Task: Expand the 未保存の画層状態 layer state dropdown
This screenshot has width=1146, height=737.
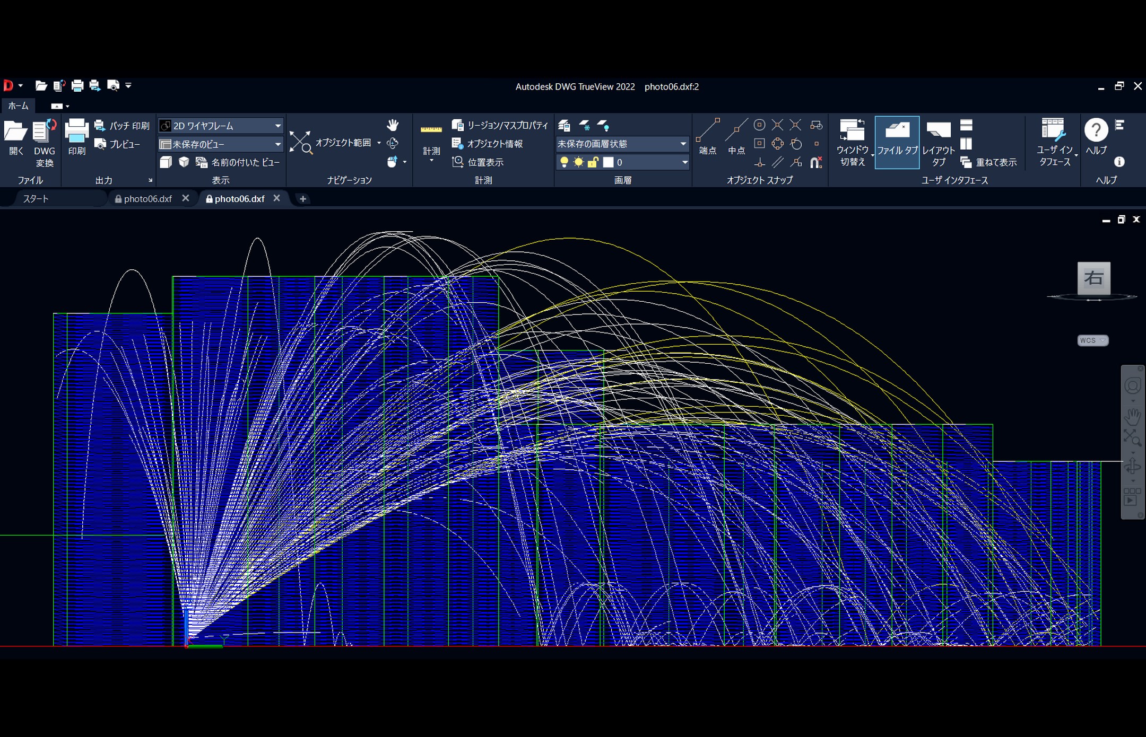Action: 683,144
